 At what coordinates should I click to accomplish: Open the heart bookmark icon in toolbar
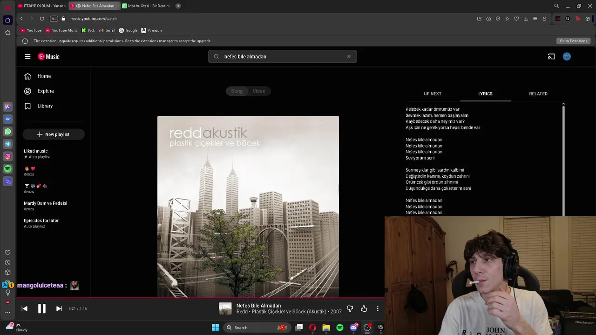(516, 19)
